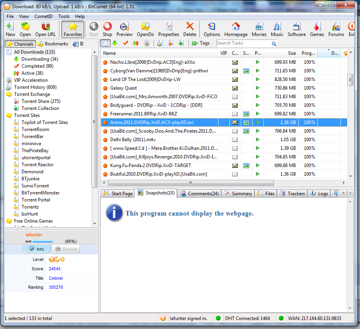Open the CometID menu
The image size is (360, 329).
click(43, 16)
